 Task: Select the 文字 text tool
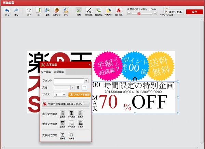point(29,11)
